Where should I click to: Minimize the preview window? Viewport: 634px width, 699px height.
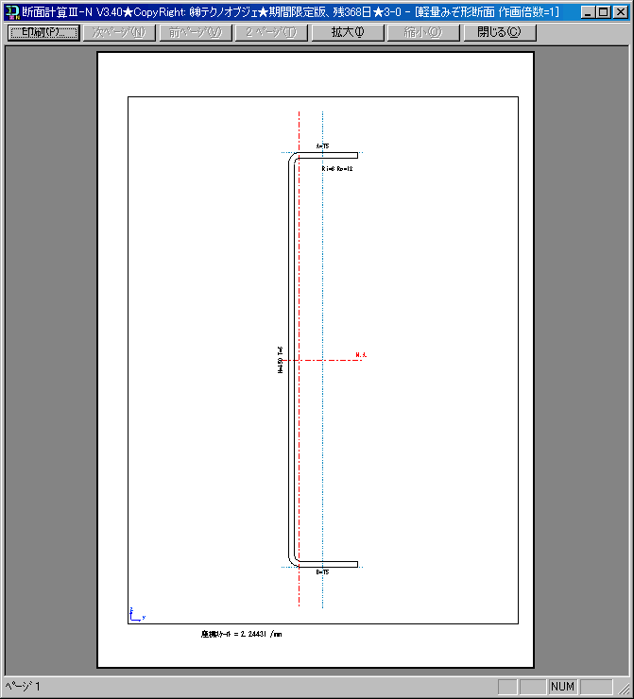589,11
